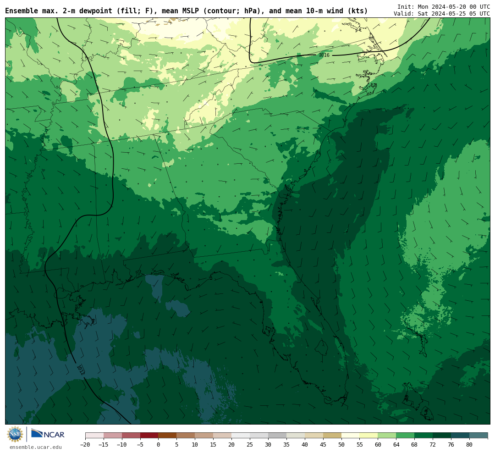This screenshot has width=495, height=453.
Task: Click the light gray 25 to 30 swatch
Action: [259, 436]
